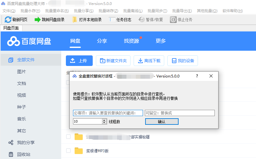
Task: Select 视频 in the sidebar
Action: pyautogui.click(x=22, y=95)
